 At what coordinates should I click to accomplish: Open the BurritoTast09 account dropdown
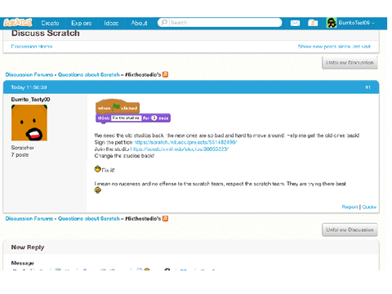click(x=356, y=23)
